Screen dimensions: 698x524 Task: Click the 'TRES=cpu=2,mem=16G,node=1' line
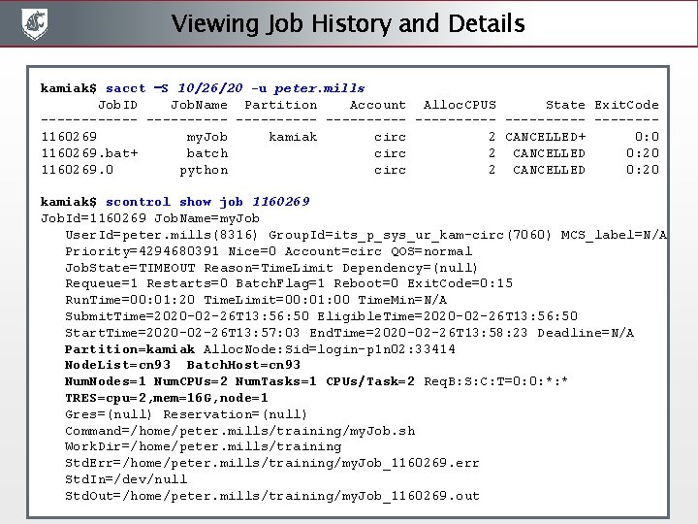(x=167, y=398)
